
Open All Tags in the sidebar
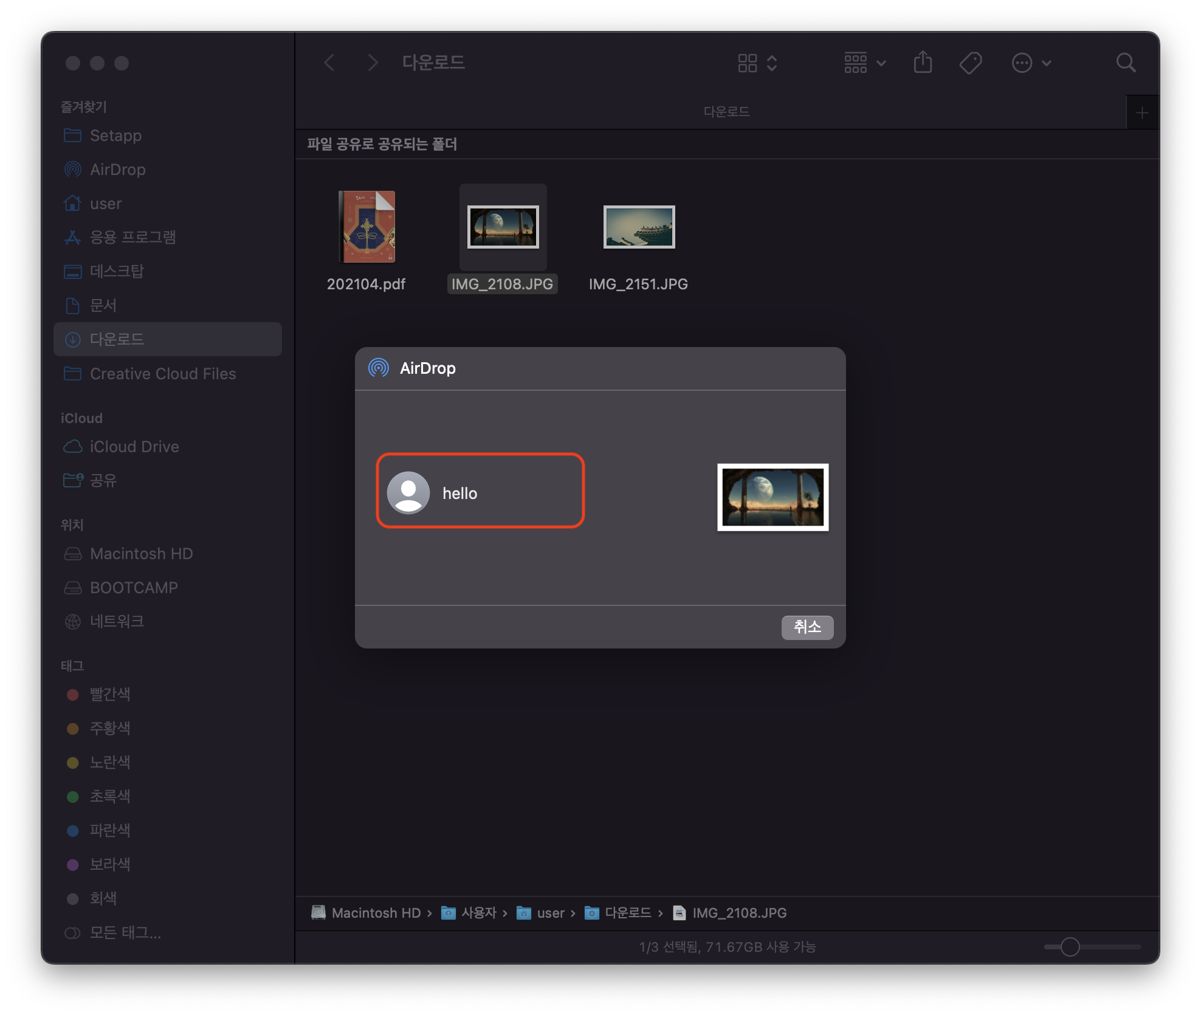click(125, 932)
